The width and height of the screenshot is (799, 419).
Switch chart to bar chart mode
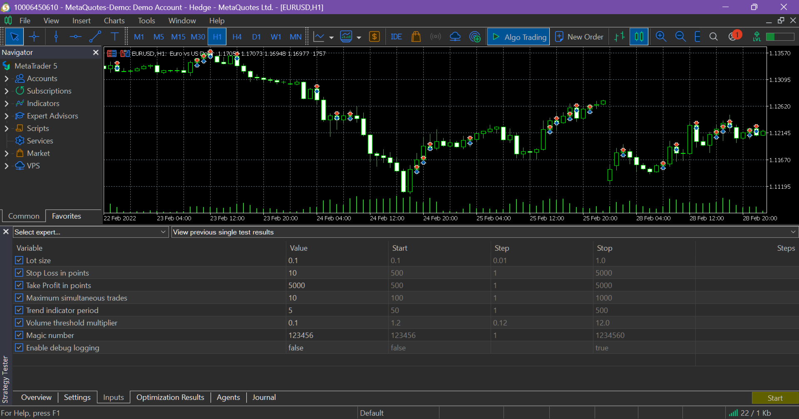pos(620,37)
